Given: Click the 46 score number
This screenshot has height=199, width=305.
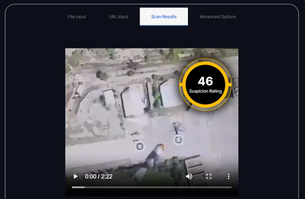Looking at the screenshot, I should [x=205, y=81].
